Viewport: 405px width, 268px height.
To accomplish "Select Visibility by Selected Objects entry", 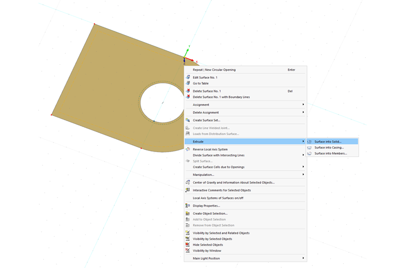I will pos(245,239).
